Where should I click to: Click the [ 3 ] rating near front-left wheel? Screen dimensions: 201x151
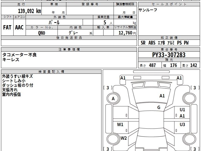tap(108, 88)
